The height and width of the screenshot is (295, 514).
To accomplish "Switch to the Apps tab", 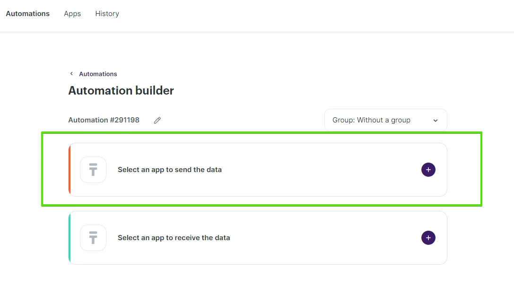I will click(72, 14).
